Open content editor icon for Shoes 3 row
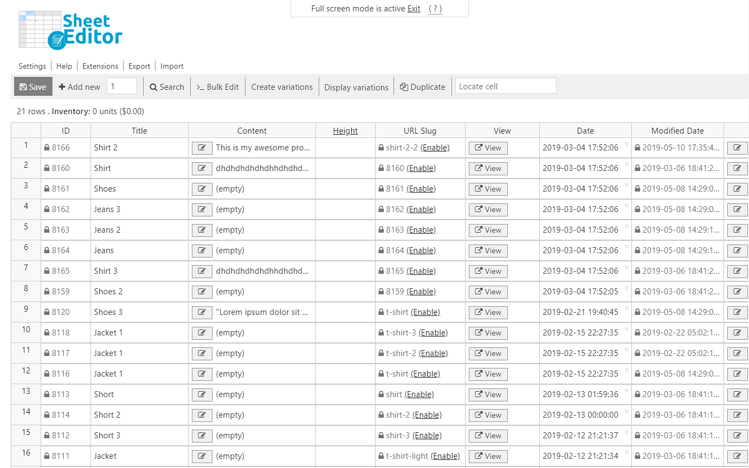Screen dimensions: 749x468 click(x=202, y=312)
